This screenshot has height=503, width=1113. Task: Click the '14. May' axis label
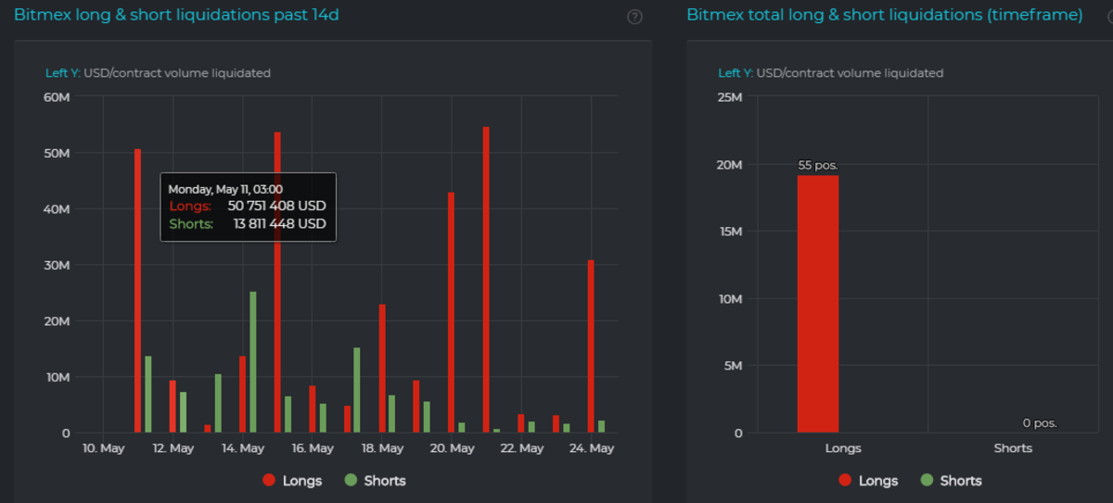point(242,448)
